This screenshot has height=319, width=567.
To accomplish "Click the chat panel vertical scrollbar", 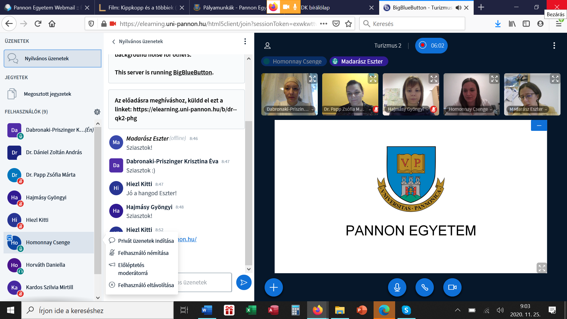I will (249, 192).
